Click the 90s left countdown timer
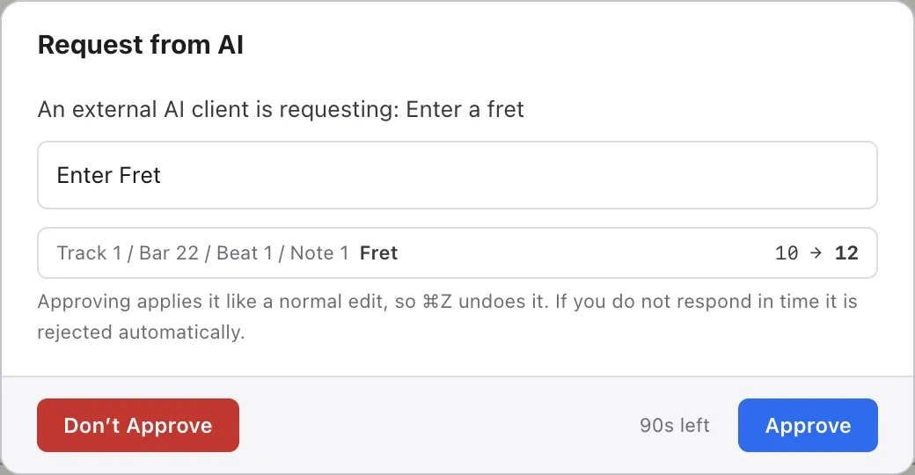 tap(675, 426)
